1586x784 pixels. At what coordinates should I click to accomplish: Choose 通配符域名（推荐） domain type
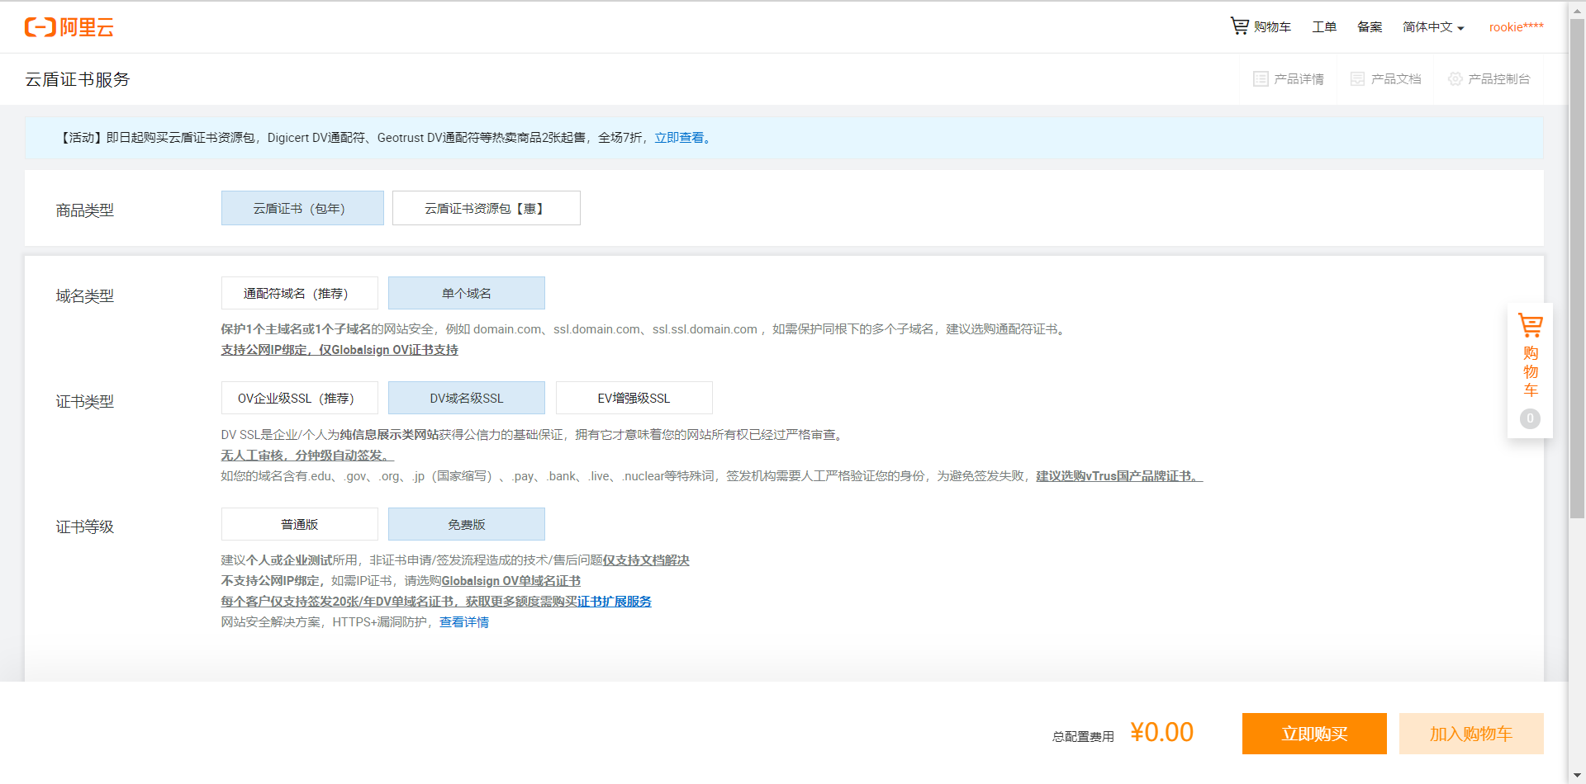[299, 293]
